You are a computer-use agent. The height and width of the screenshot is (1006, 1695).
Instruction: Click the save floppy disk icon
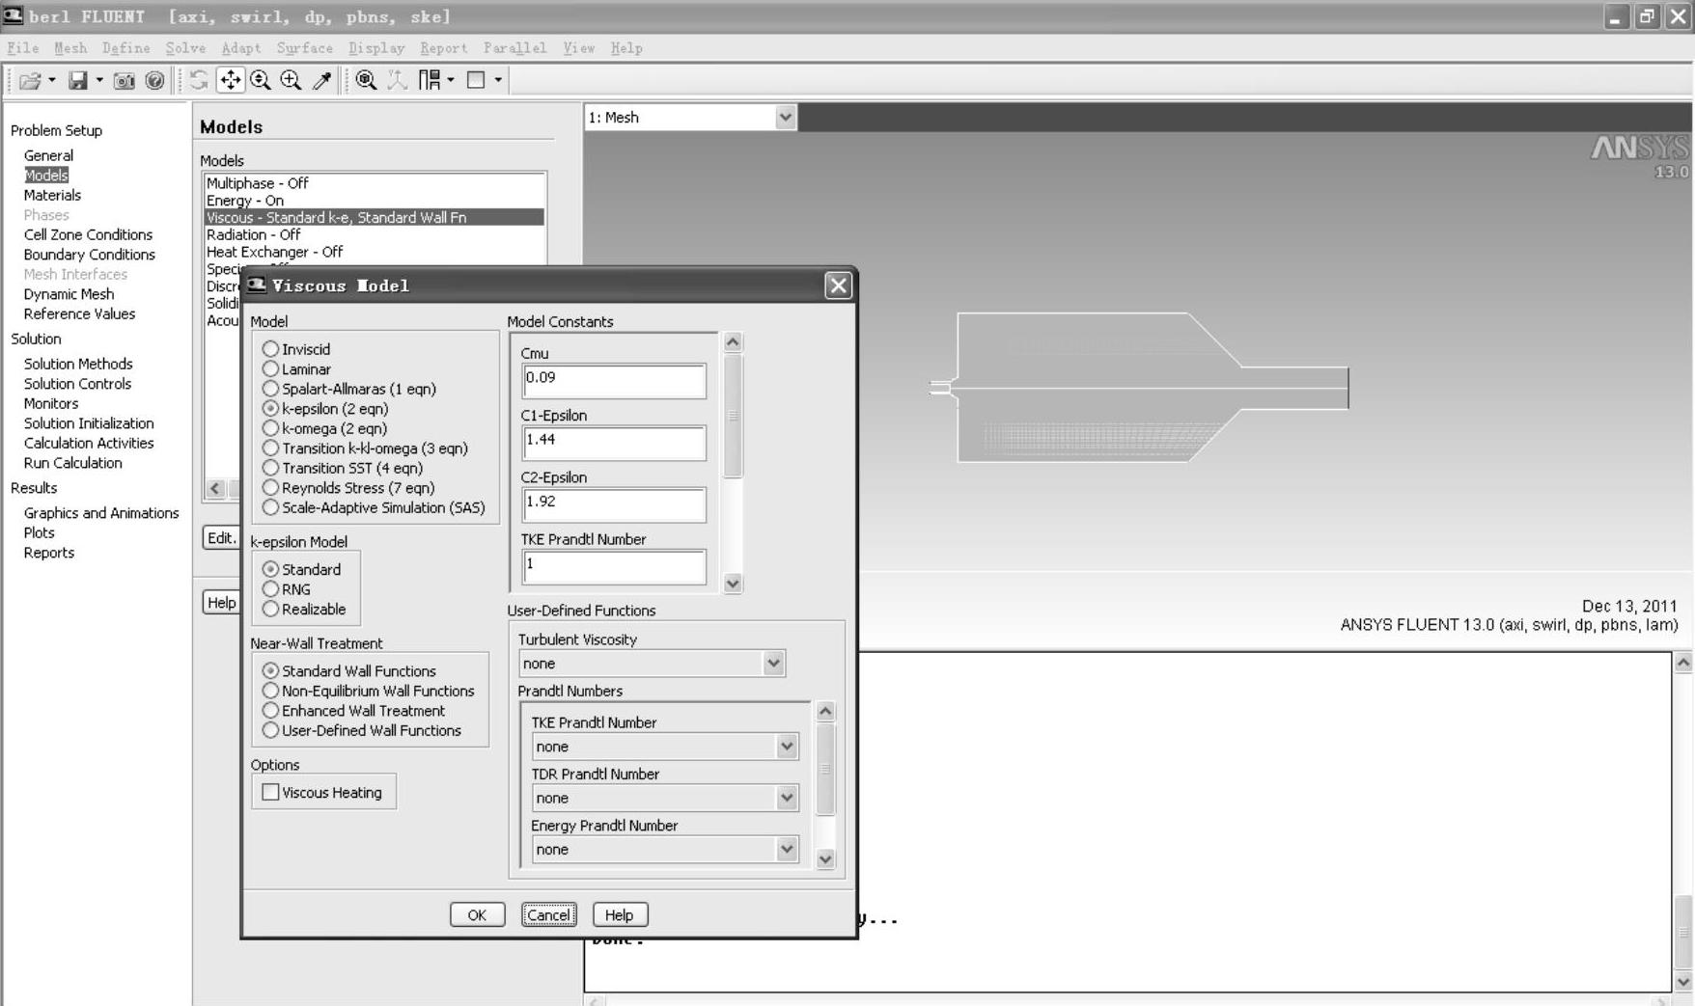(78, 81)
